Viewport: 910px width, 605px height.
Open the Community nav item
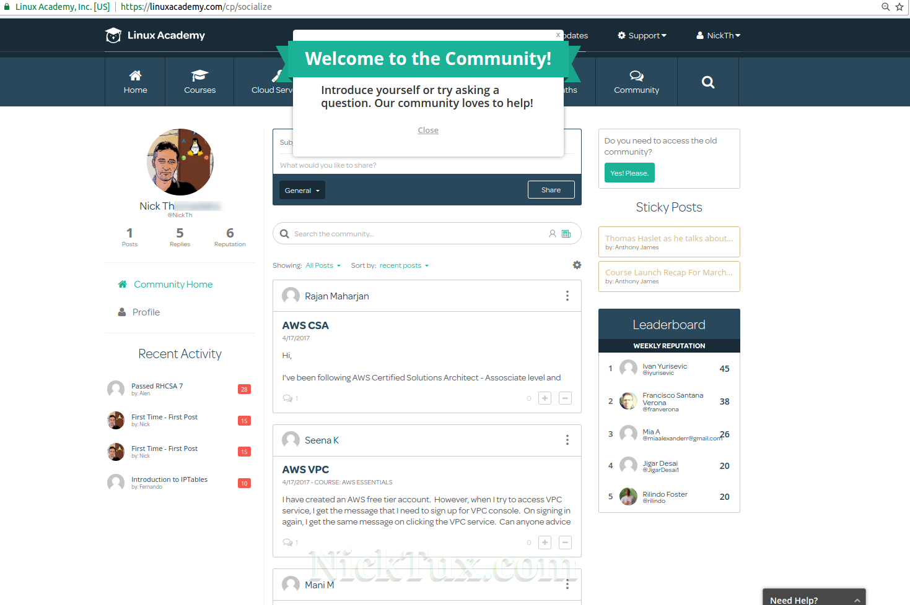click(636, 82)
